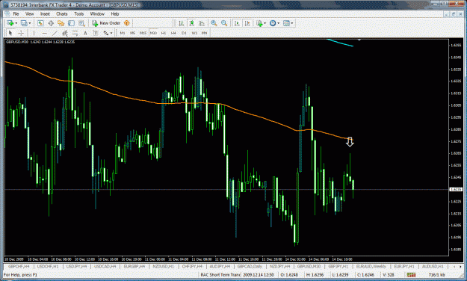Open the Templates button
Screen dimensions: 467x281
(x=286, y=23)
